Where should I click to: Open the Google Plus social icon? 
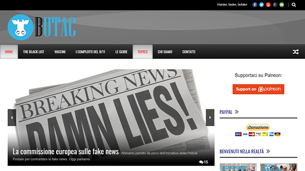(x=275, y=5)
